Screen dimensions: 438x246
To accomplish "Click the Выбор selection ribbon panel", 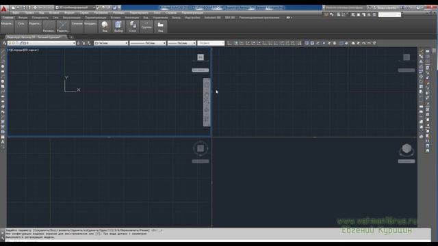I will point(118,27).
